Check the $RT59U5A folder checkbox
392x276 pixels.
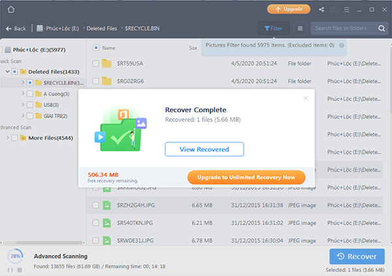click(x=95, y=63)
